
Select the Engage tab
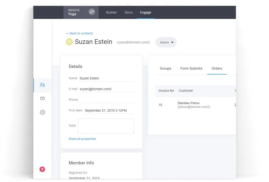pyautogui.click(x=146, y=12)
